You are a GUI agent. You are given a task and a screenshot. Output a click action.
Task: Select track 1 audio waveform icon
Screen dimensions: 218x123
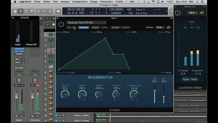(x=51, y=35)
